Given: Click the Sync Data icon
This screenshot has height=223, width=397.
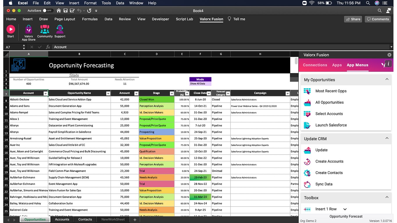Looking at the screenshot, I should 307,184.
